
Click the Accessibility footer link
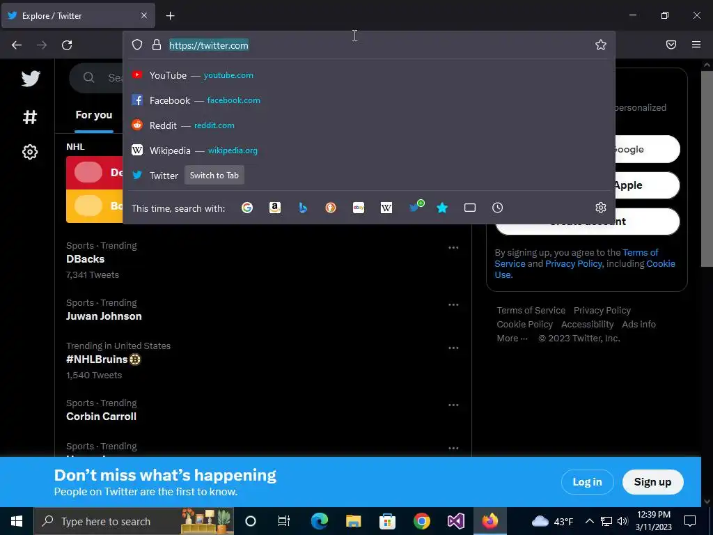[588, 325]
